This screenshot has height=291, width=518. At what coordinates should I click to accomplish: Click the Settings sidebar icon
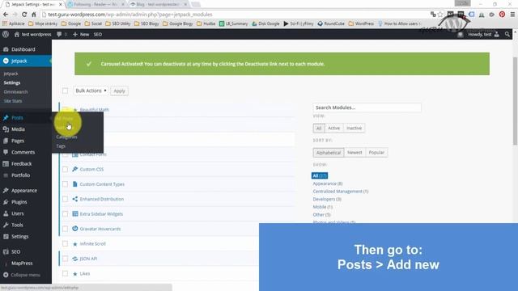tap(6, 237)
